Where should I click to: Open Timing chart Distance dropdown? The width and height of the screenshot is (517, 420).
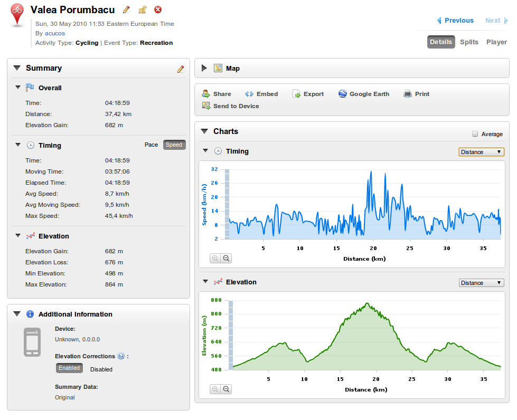point(481,152)
